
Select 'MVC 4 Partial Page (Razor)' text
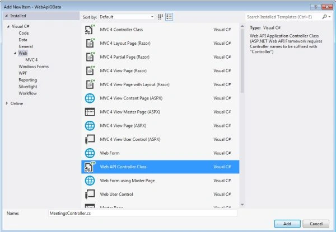click(124, 57)
